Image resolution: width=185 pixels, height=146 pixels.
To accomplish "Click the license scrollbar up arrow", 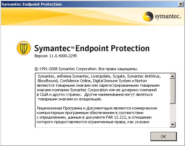I will (172, 76).
